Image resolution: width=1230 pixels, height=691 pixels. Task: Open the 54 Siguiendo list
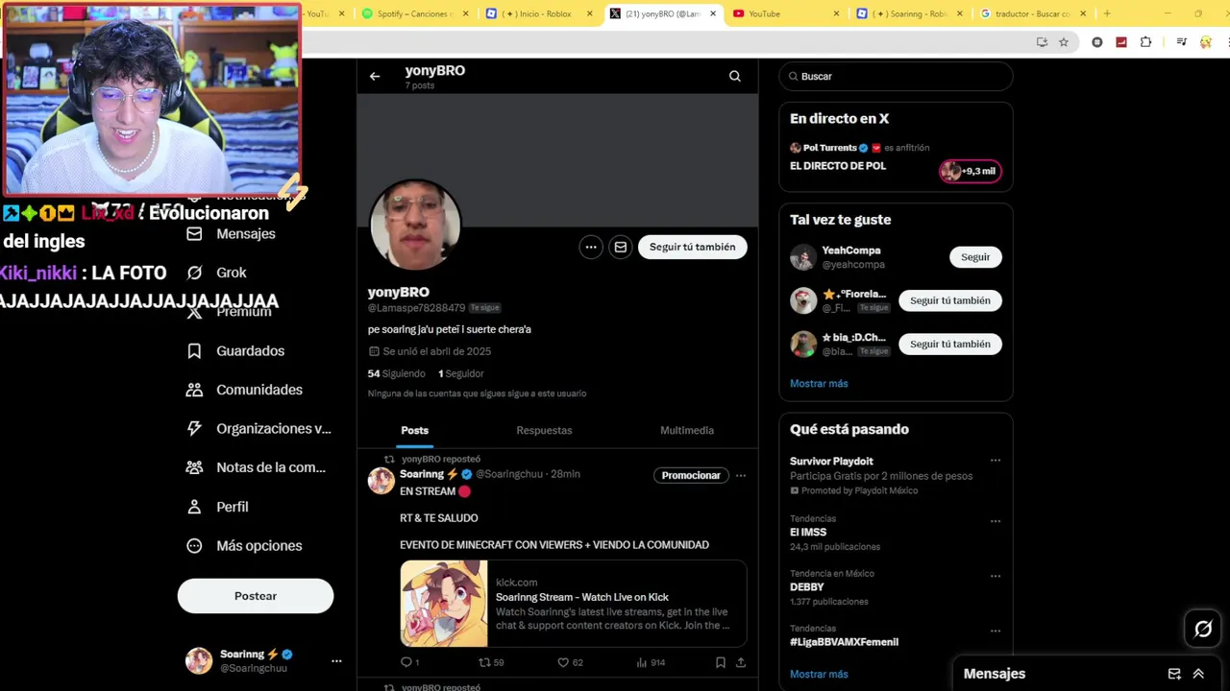point(396,373)
